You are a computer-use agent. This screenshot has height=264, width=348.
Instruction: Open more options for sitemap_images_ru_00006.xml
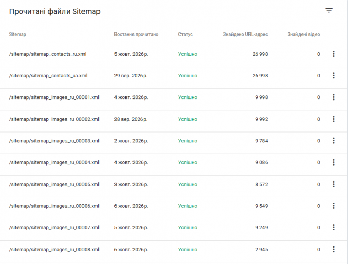(334, 206)
